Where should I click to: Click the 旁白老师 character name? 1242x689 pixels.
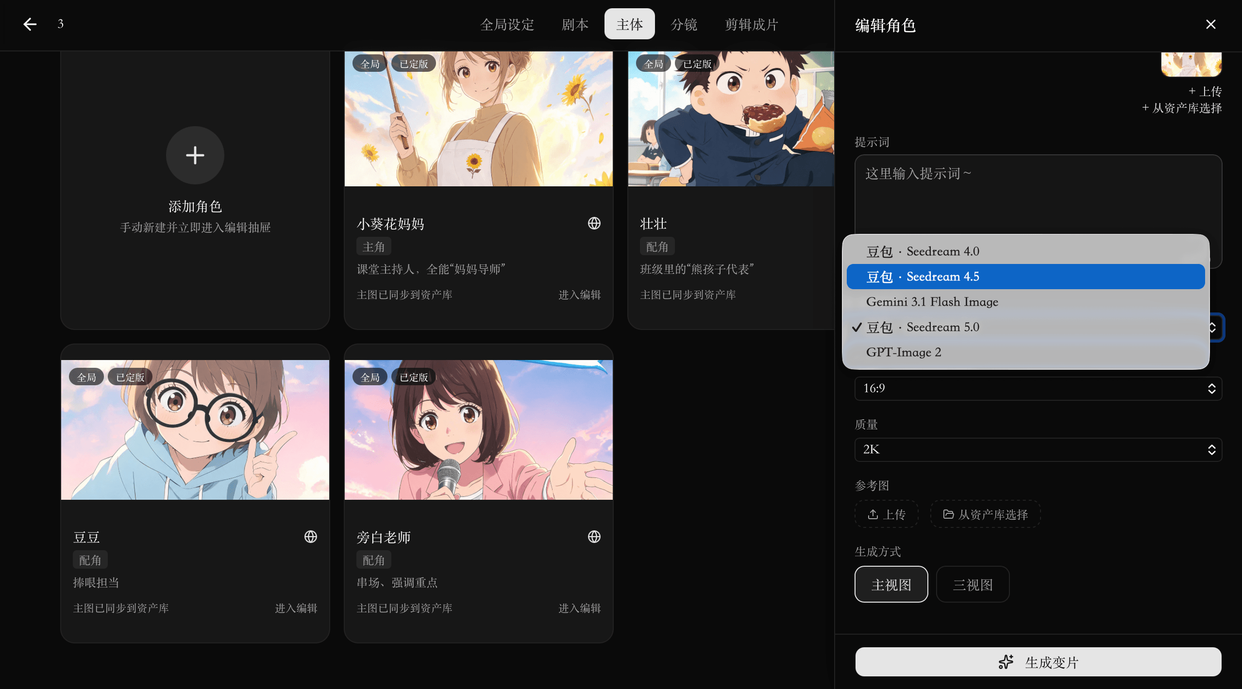point(384,537)
